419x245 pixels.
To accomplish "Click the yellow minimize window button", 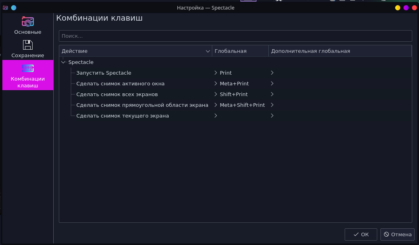I will (x=398, y=8).
